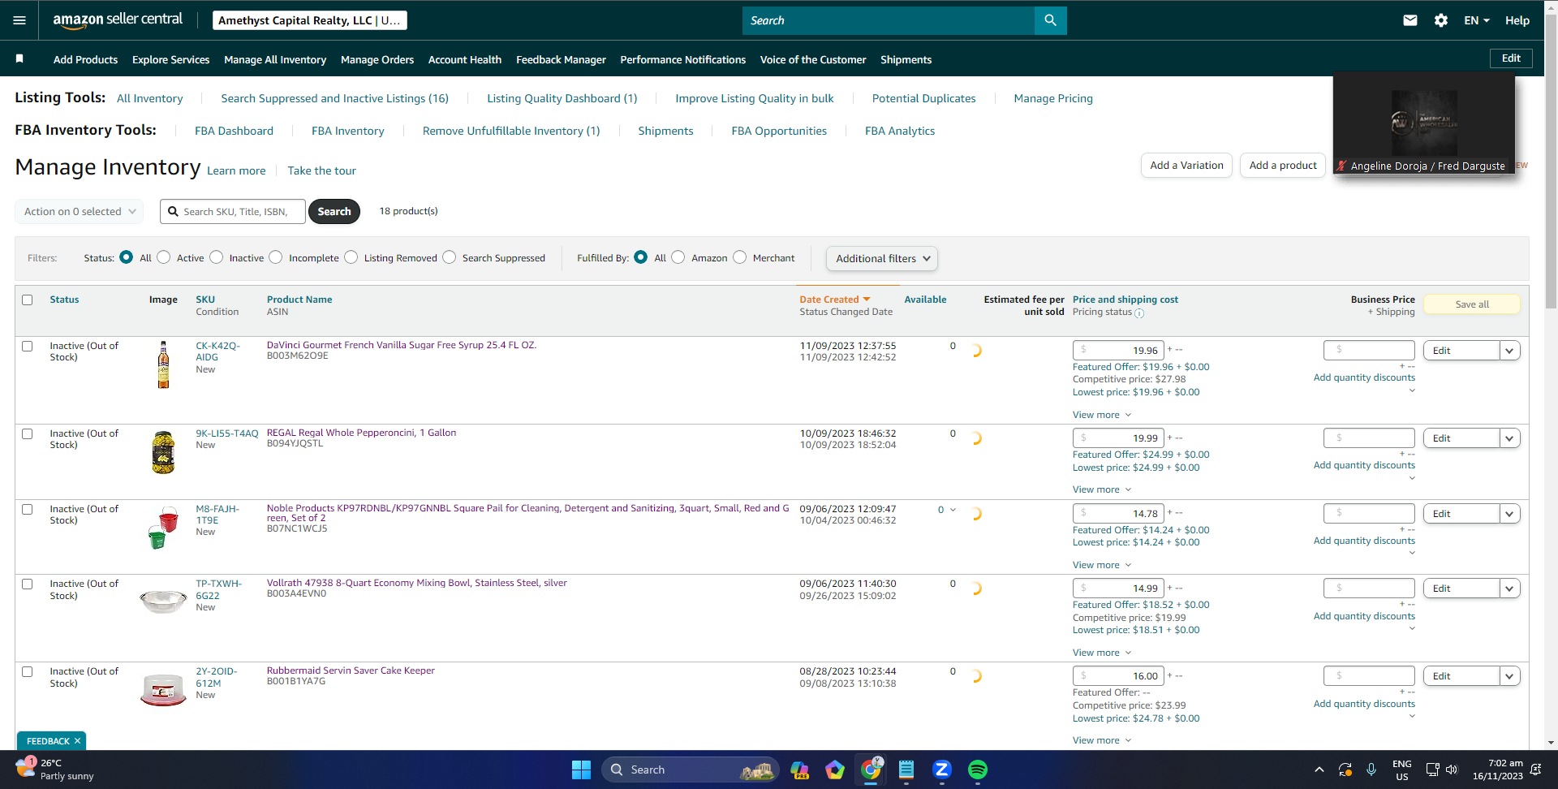Open the FBA Dashboard link
Screen dimensions: 1558x789
click(234, 131)
